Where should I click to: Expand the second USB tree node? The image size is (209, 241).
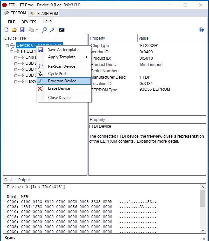[16, 70]
